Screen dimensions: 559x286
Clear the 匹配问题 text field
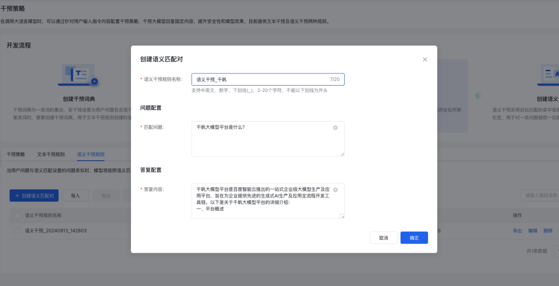pos(335,128)
